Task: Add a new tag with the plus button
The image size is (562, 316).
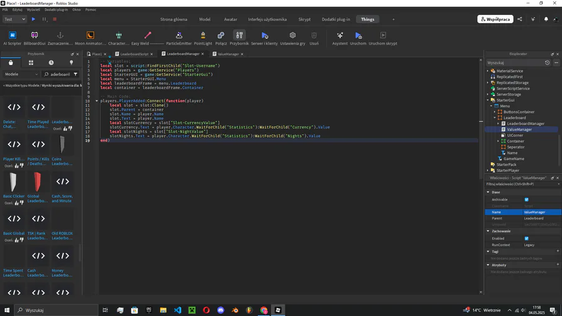Action: coord(558,252)
